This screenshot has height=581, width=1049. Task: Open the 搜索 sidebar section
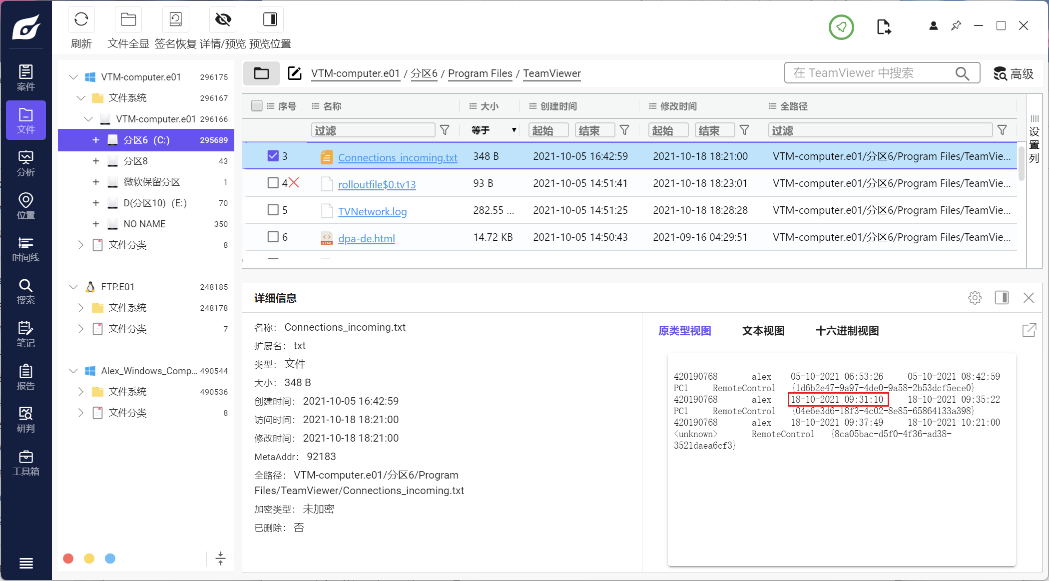tap(26, 291)
